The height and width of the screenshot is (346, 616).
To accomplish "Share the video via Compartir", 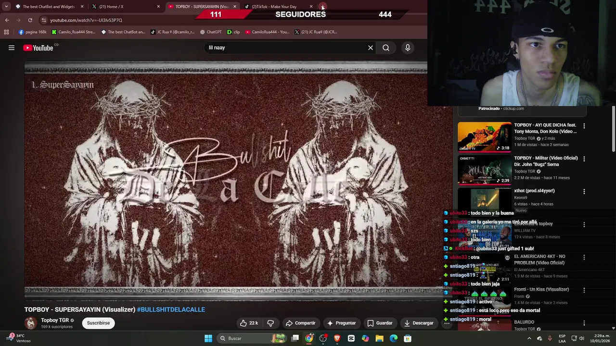I will point(300,323).
